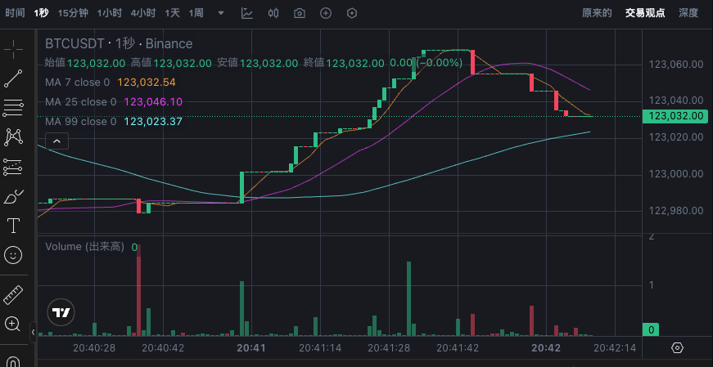Click the TradingView logo
713x367 pixels.
[x=61, y=313]
